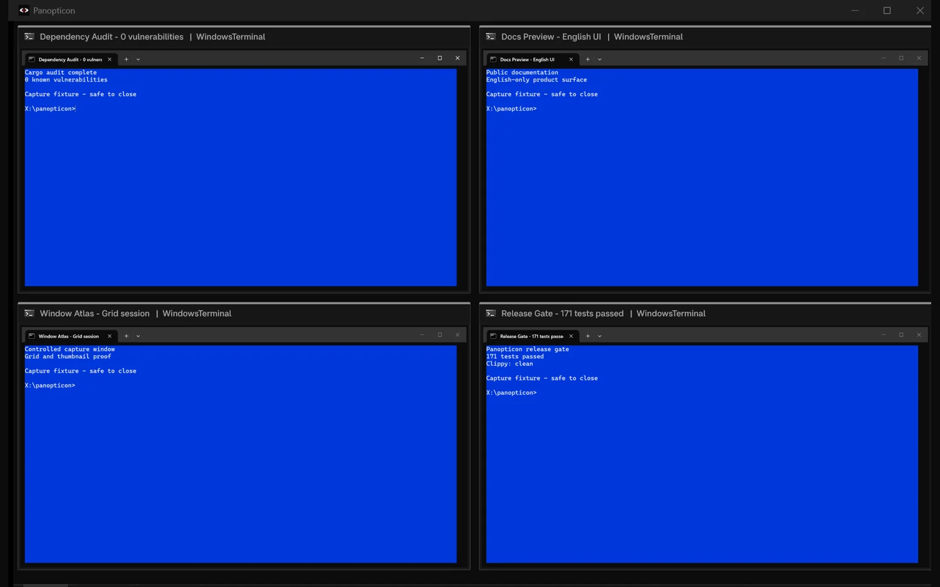Viewport: 940px width, 587px height.
Task: Click terminal icon beside Dependency Audit card title
Action: point(29,36)
